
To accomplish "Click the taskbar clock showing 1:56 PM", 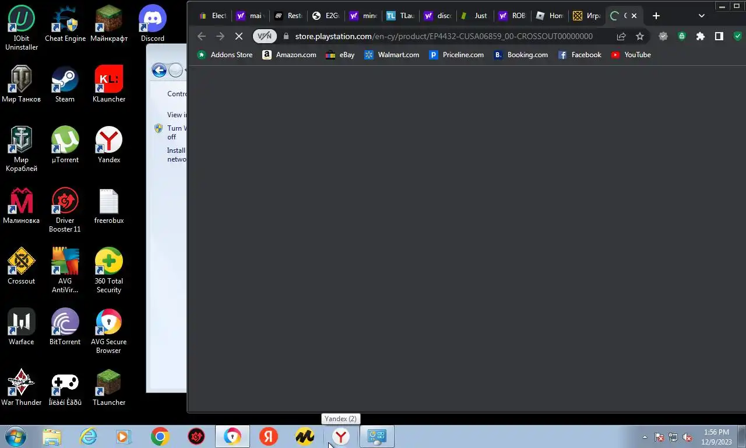I will [x=717, y=437].
